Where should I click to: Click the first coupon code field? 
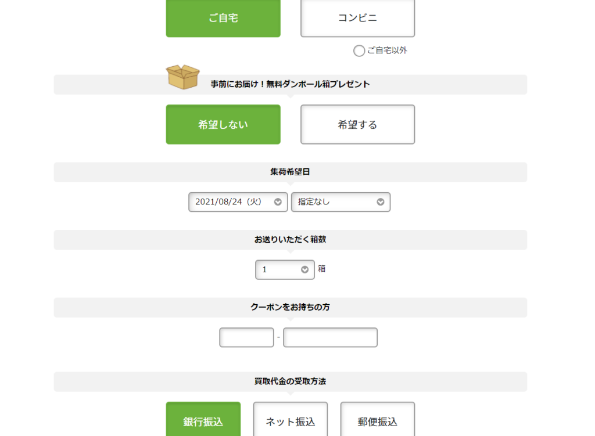(246, 337)
